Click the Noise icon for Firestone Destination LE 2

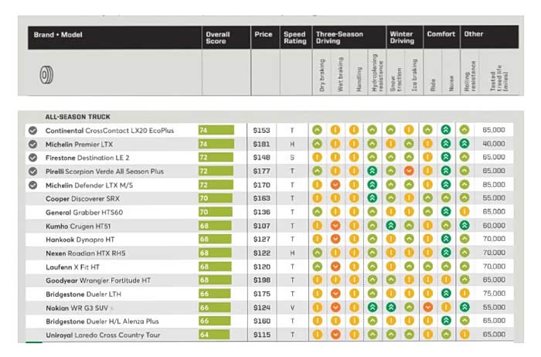pos(446,157)
